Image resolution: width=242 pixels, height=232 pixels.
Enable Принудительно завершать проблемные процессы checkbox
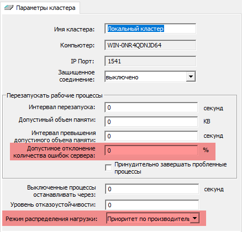coord(108,168)
